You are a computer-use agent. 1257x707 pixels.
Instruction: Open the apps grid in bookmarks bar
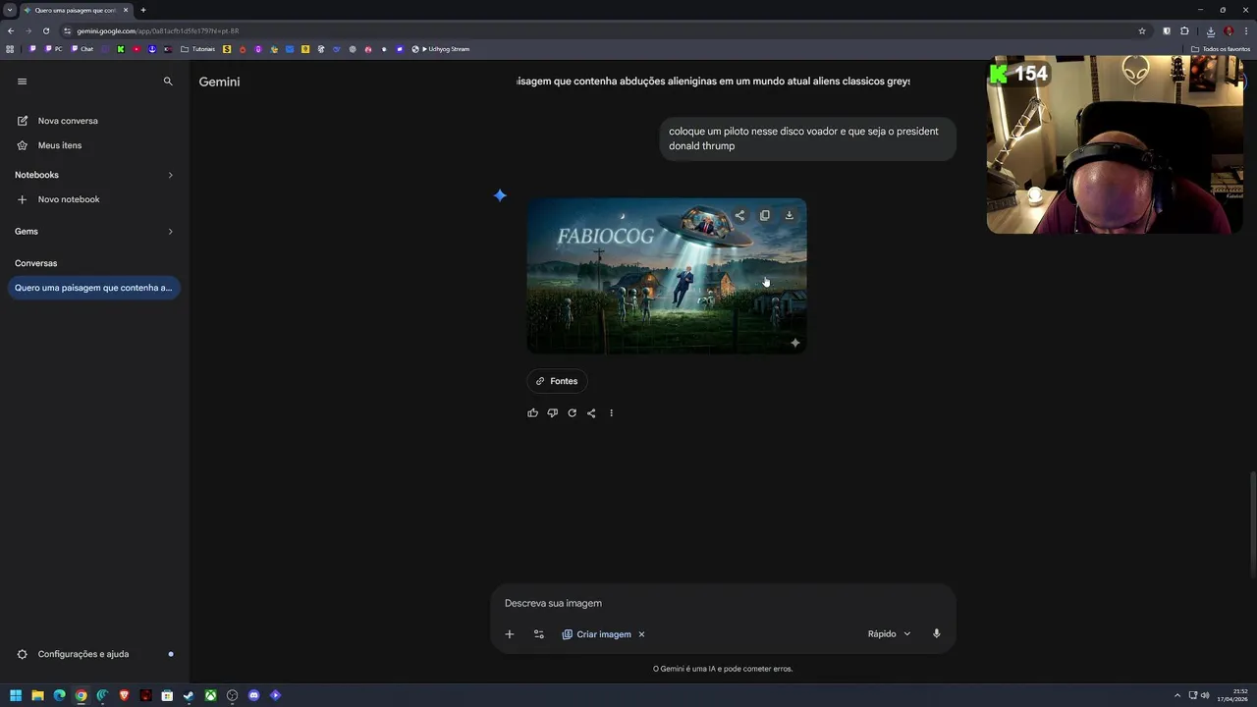pyautogui.click(x=11, y=49)
